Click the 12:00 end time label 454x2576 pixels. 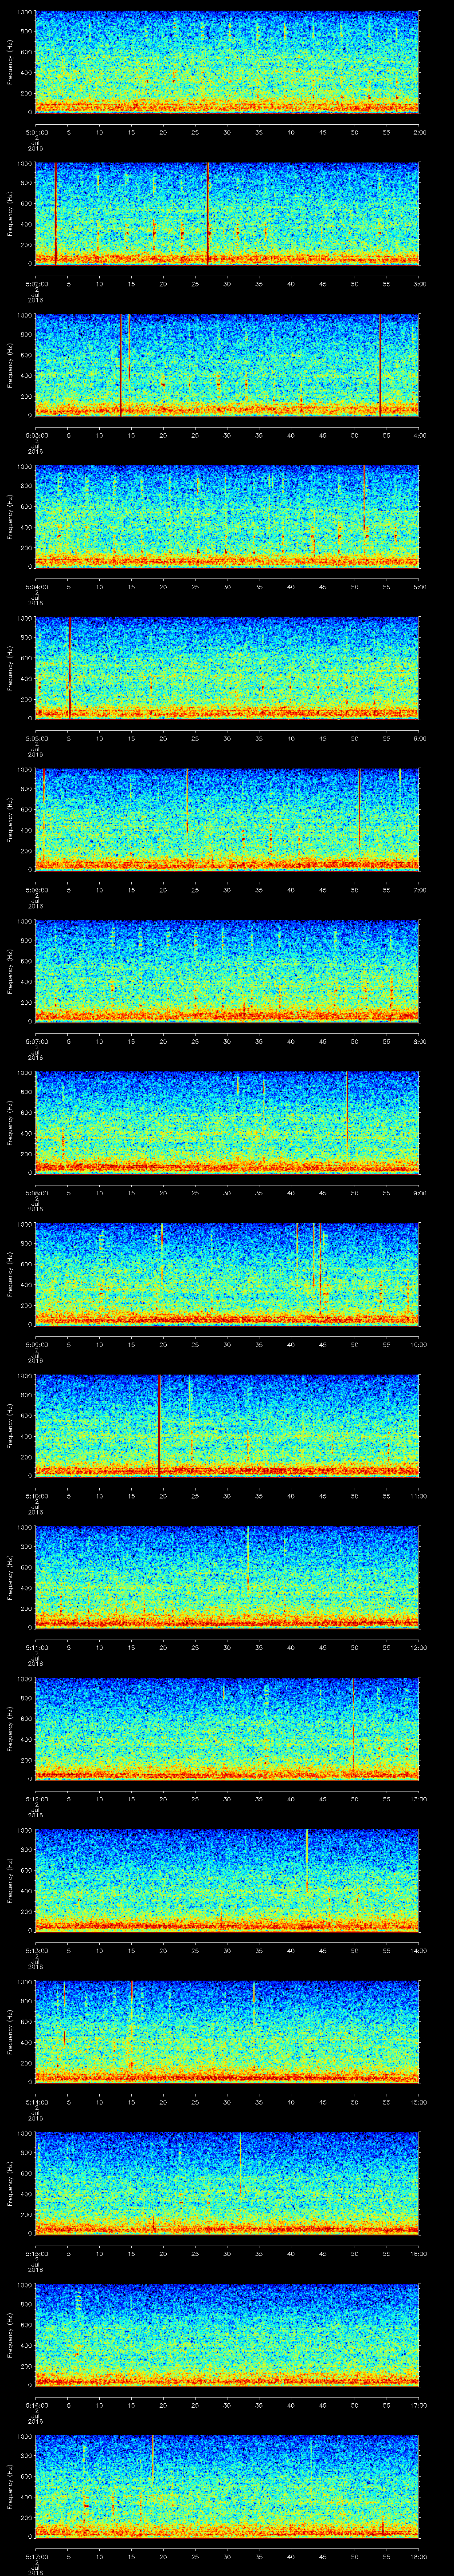click(418, 1647)
